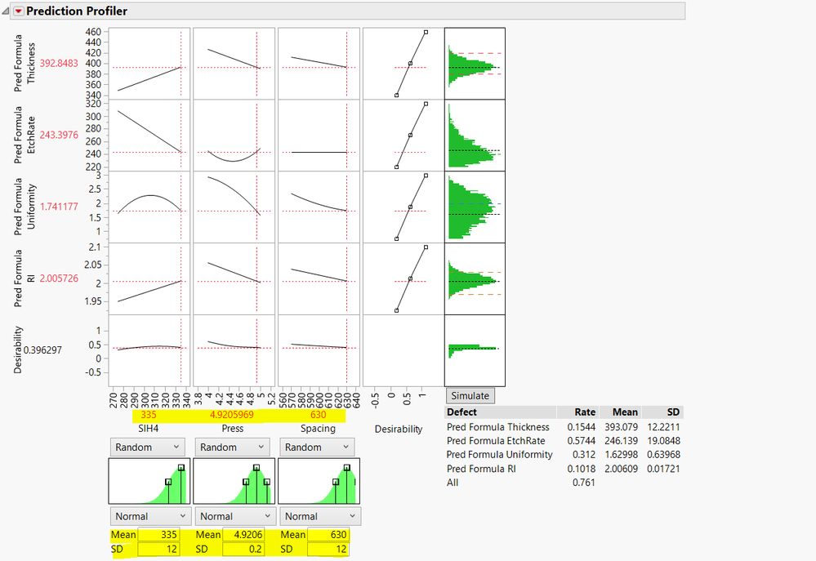Open the Random dropdown under Press
This screenshot has width=816, height=561.
pos(232,447)
